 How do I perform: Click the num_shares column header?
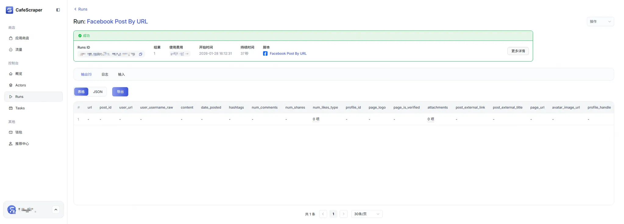[x=295, y=108]
